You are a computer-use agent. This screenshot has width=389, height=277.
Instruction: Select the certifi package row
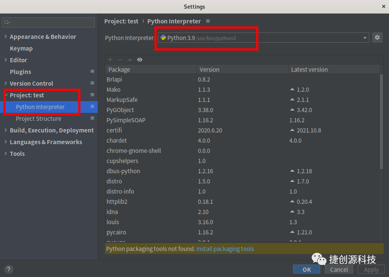coord(242,130)
